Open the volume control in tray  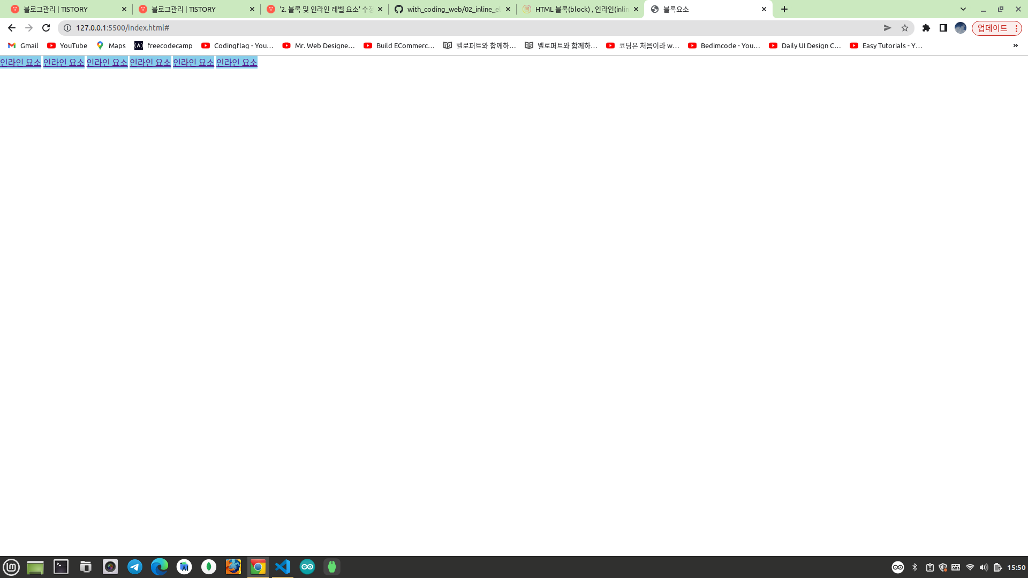pos(984,567)
